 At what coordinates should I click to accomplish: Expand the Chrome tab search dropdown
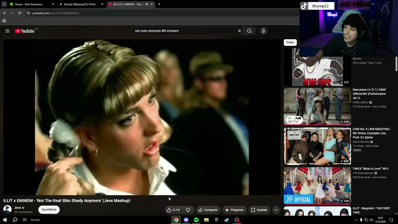point(4,4)
